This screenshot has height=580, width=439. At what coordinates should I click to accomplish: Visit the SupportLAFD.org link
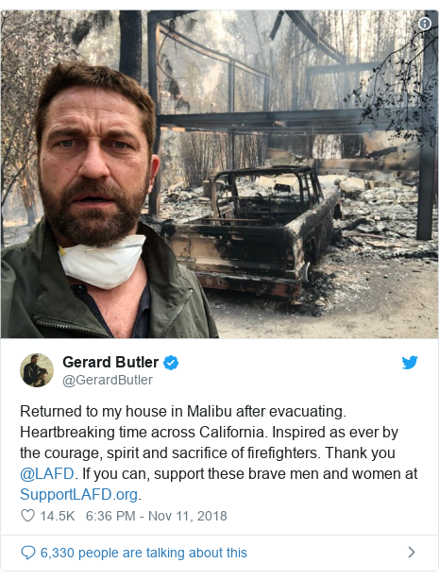(78, 495)
